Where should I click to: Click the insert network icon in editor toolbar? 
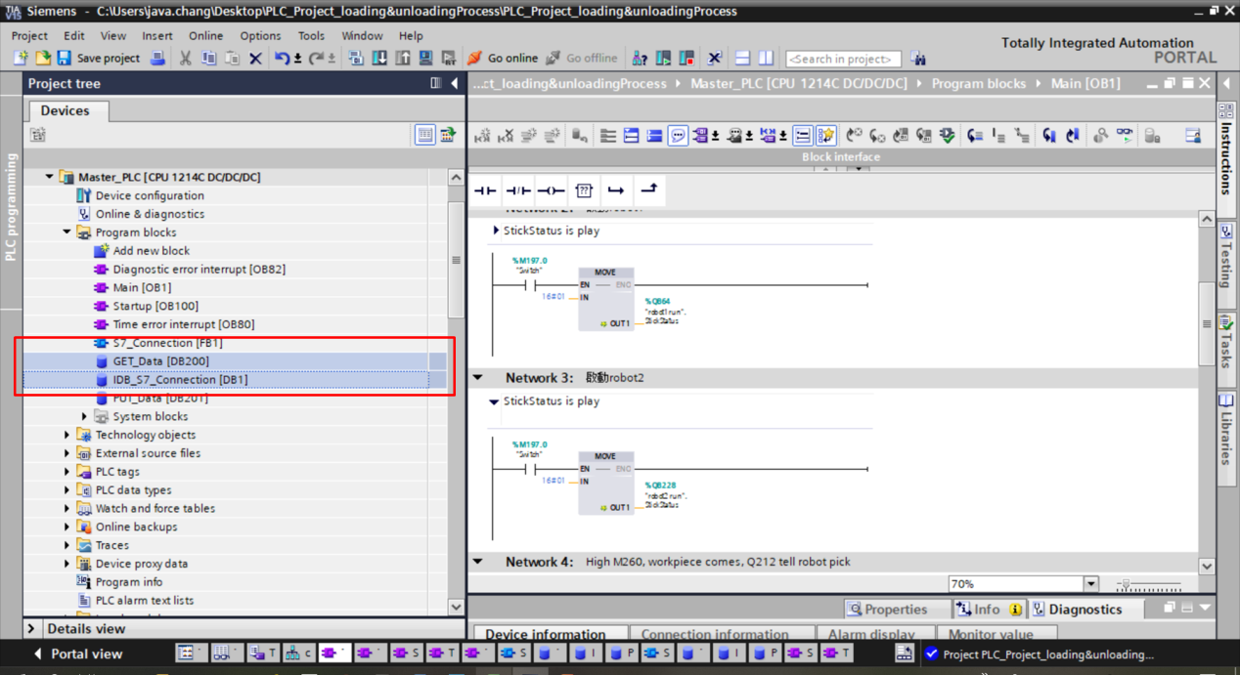pyautogui.click(x=482, y=136)
